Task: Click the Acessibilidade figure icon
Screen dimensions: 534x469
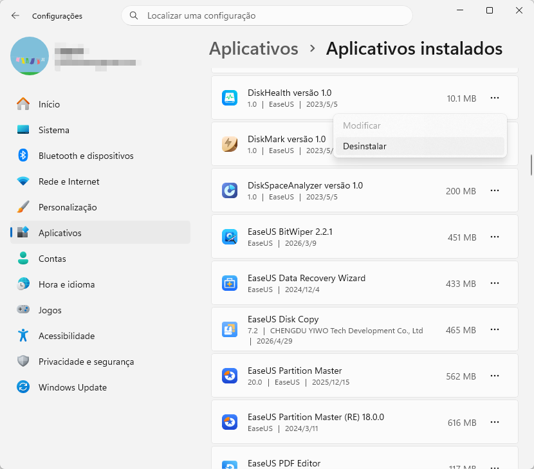Action: [x=23, y=335]
